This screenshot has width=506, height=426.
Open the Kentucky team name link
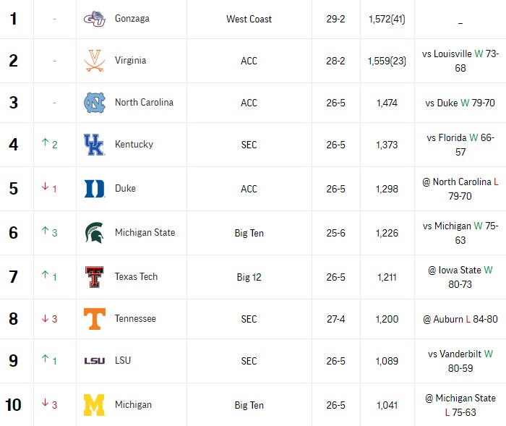(134, 145)
